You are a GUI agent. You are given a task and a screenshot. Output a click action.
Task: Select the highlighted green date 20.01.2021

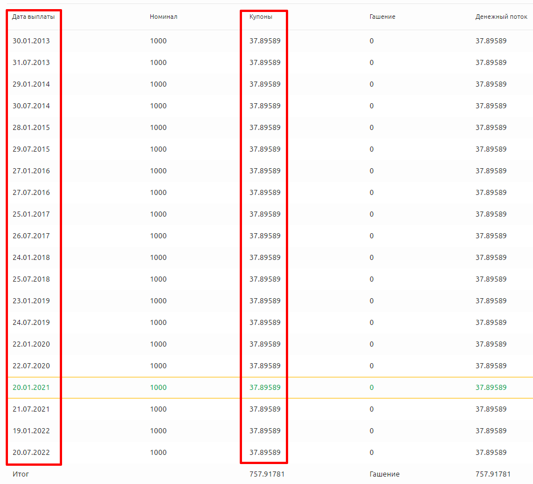[x=31, y=388]
